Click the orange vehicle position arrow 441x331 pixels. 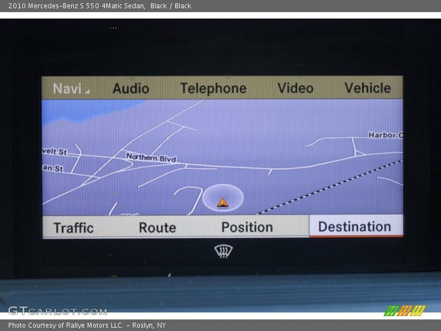pyautogui.click(x=223, y=202)
